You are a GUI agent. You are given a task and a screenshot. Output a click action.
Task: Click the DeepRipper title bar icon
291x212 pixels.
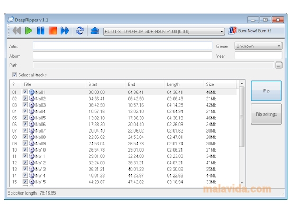click(x=11, y=20)
